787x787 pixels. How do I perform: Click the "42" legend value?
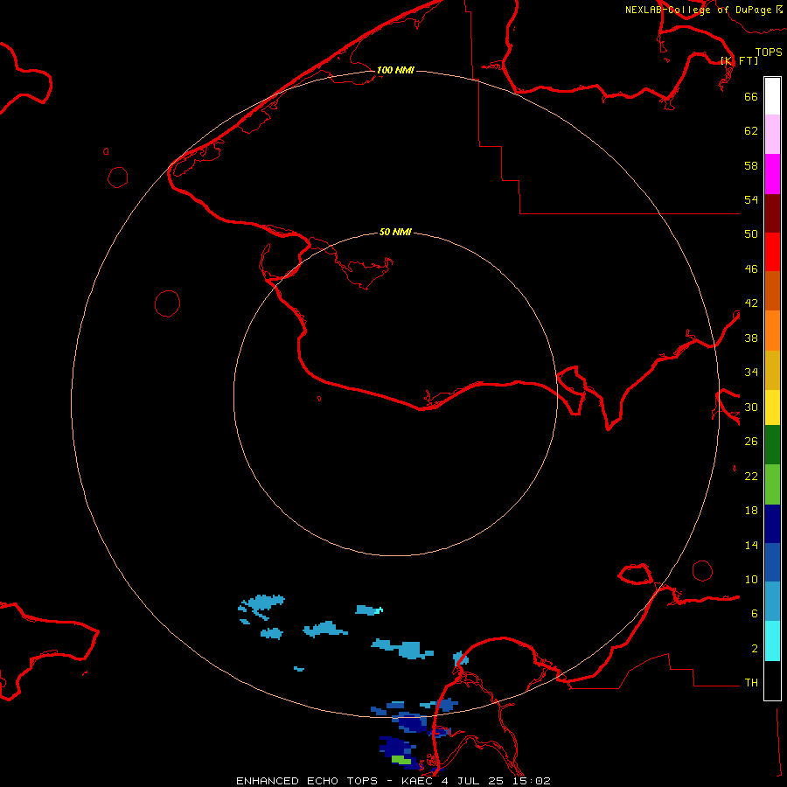pyautogui.click(x=751, y=303)
